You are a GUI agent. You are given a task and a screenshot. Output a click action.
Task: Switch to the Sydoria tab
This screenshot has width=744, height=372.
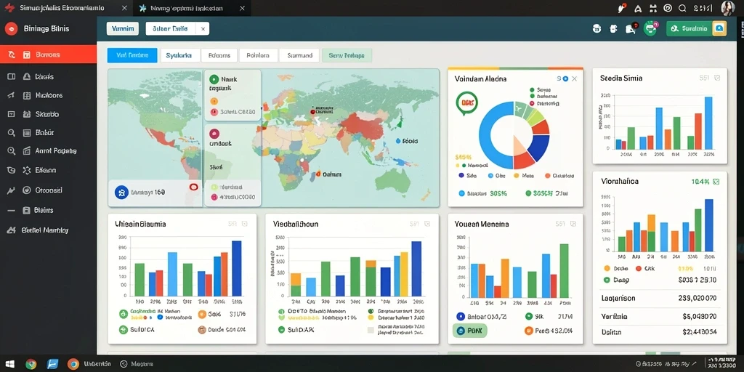[x=179, y=55]
